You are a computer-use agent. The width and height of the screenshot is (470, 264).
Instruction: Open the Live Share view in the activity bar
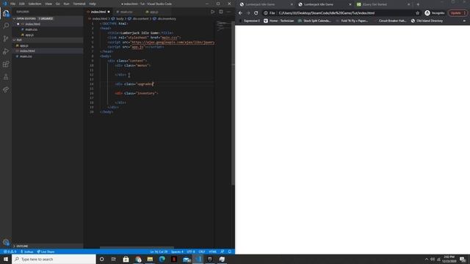(x=6, y=89)
